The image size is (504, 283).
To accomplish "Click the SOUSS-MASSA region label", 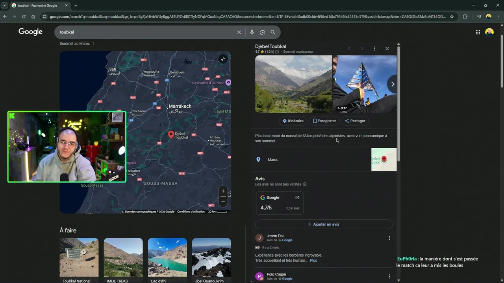I will tap(161, 184).
